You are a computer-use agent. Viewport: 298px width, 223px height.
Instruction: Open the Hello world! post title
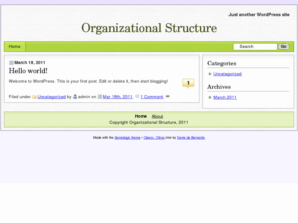tap(28, 71)
